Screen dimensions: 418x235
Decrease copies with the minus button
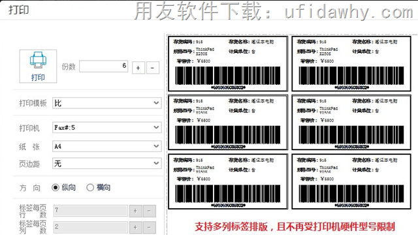(152, 68)
